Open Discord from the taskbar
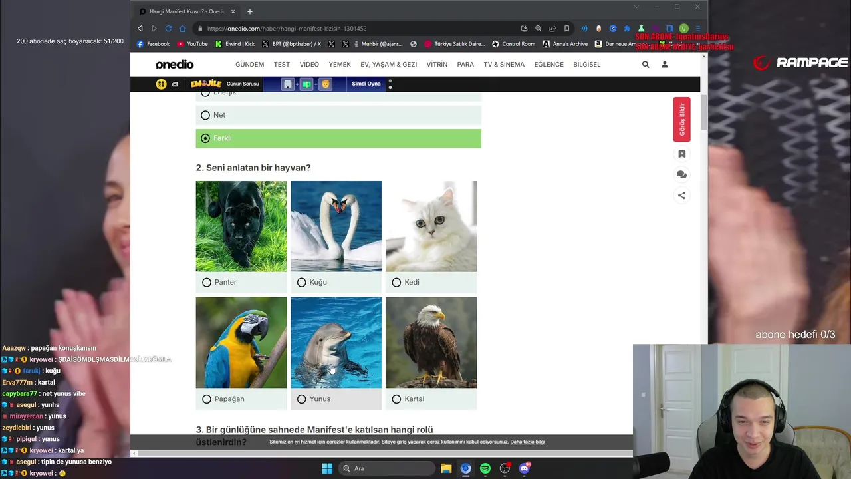This screenshot has width=851, height=479. click(x=525, y=468)
